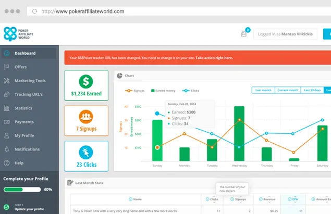This screenshot has height=214, width=331.
Task: Click the blue Clicks cursor icon
Action: pyautogui.click(x=86, y=152)
